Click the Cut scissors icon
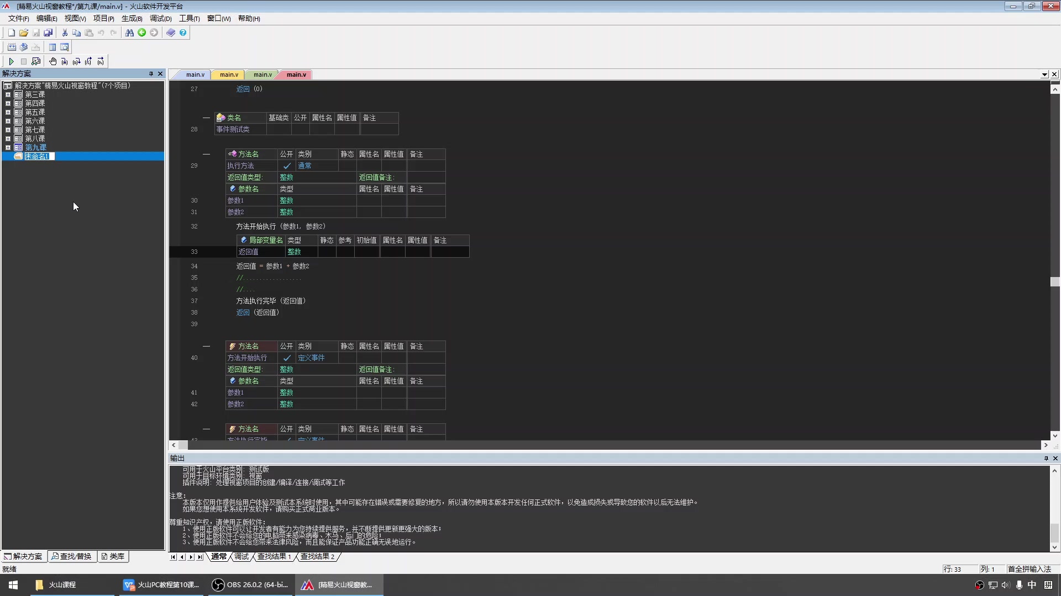Screen dimensions: 1061x596 click(65, 33)
